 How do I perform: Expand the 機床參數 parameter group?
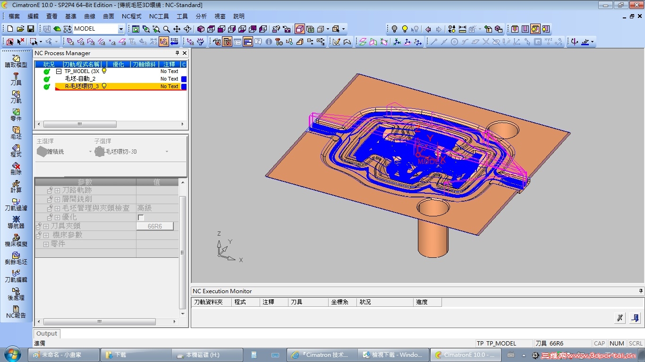[46, 235]
